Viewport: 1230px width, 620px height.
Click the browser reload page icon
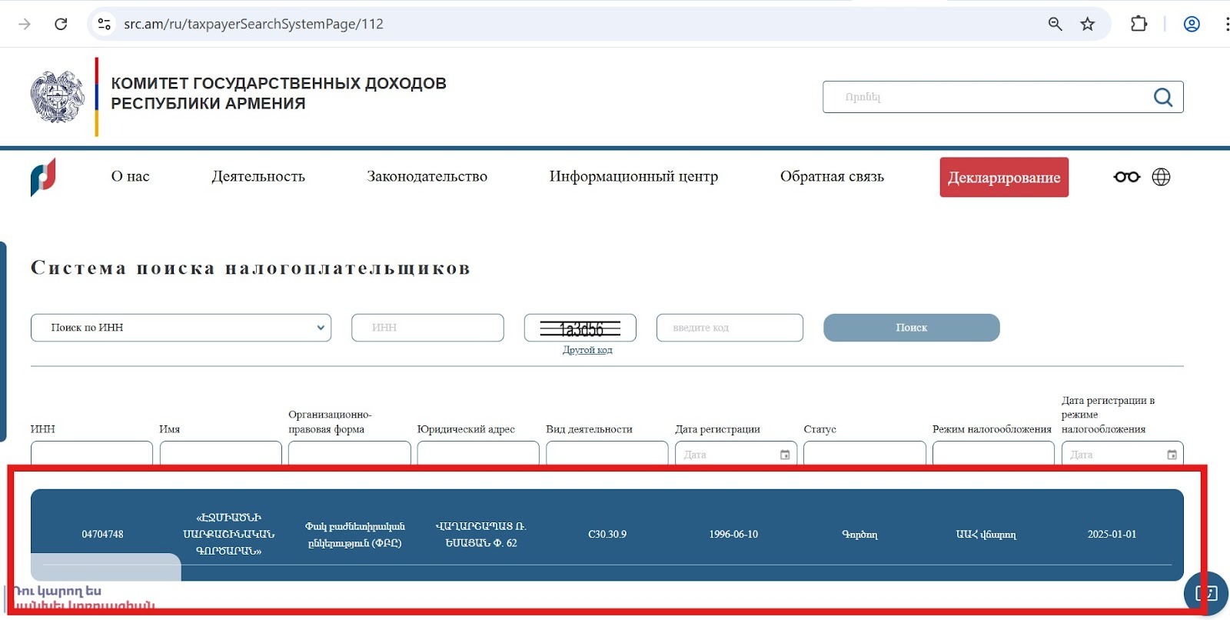(x=61, y=24)
